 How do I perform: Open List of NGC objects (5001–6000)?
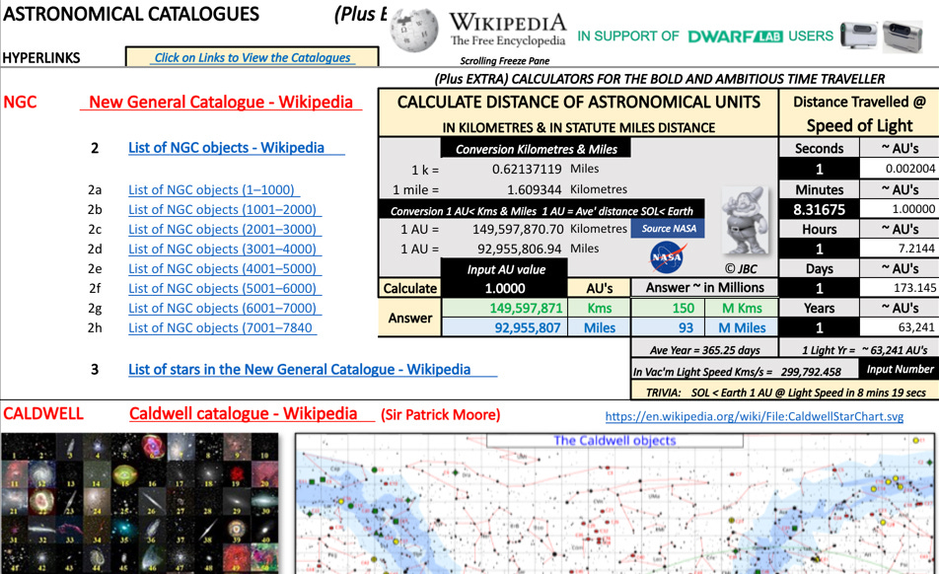[x=224, y=288]
